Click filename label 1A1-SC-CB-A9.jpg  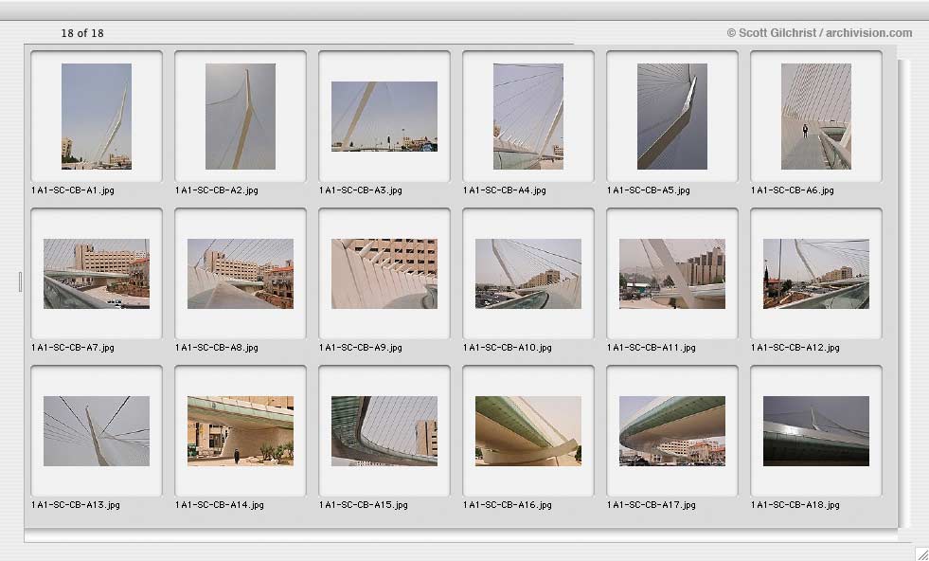click(x=361, y=348)
